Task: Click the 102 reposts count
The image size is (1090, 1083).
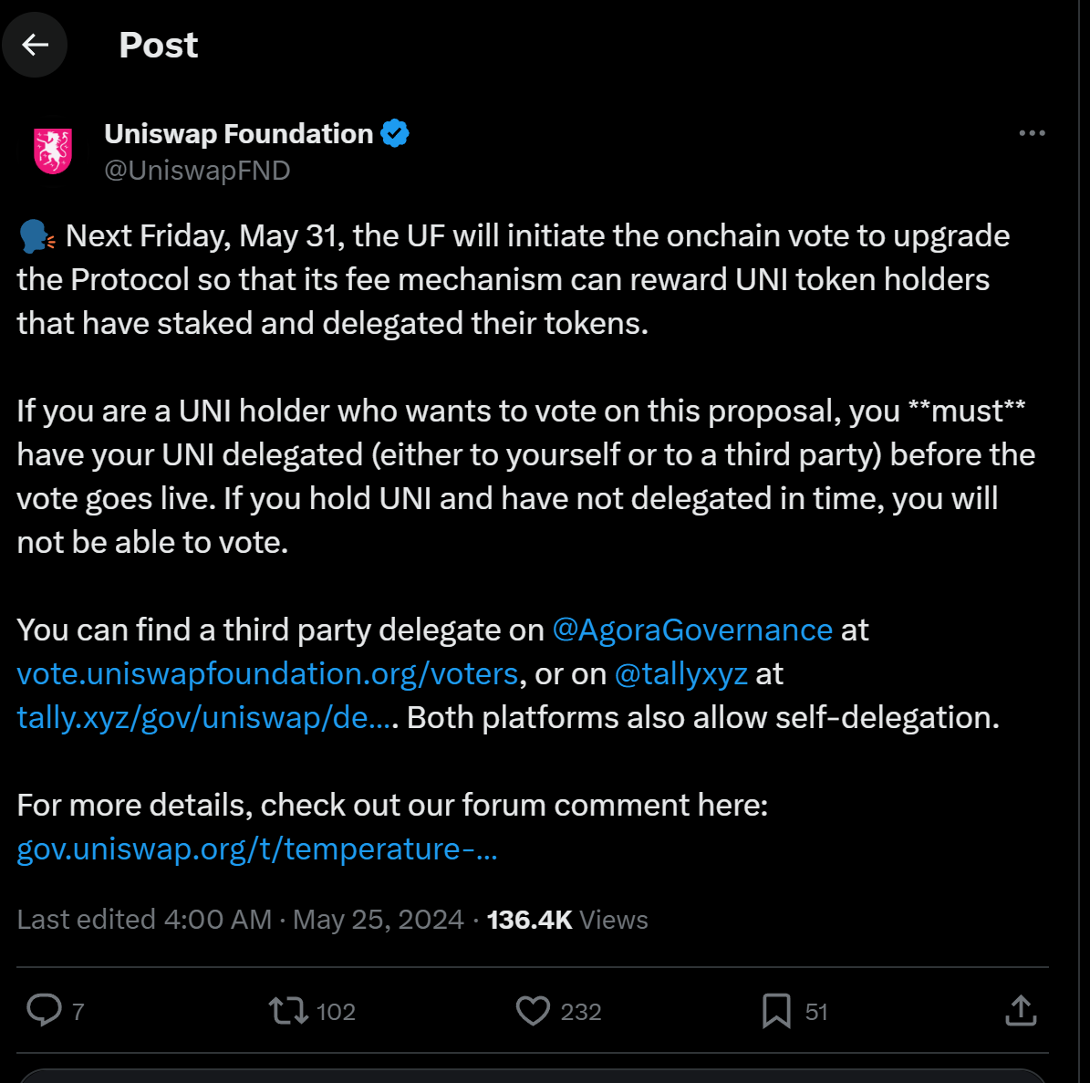Action: [336, 1012]
